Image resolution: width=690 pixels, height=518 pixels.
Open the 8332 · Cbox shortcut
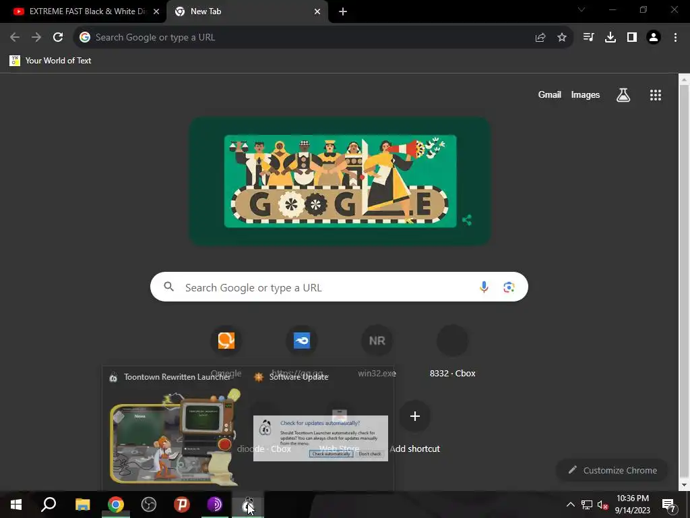(452, 351)
